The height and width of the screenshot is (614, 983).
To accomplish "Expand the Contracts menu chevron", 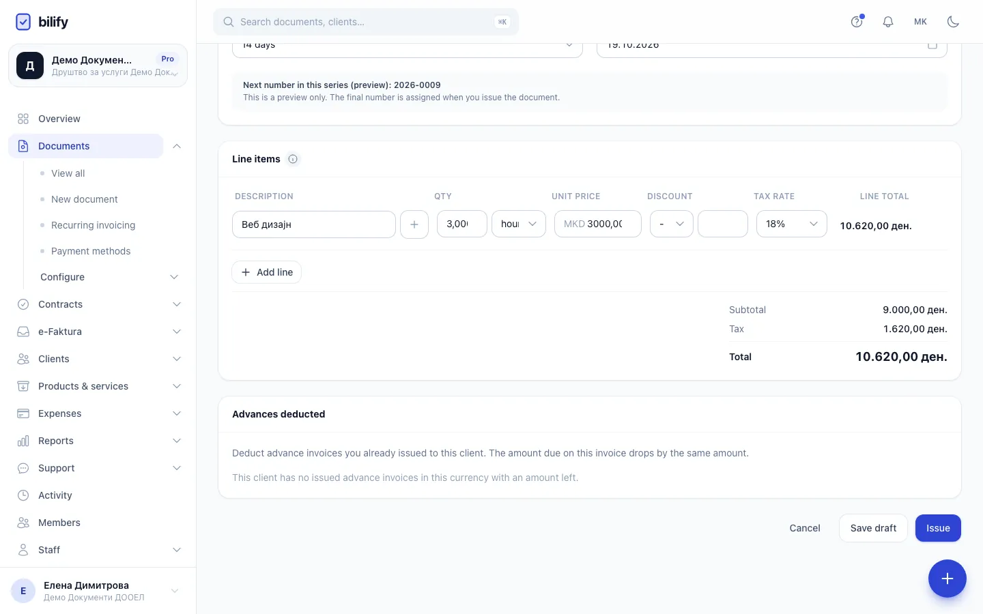I will 177,304.
